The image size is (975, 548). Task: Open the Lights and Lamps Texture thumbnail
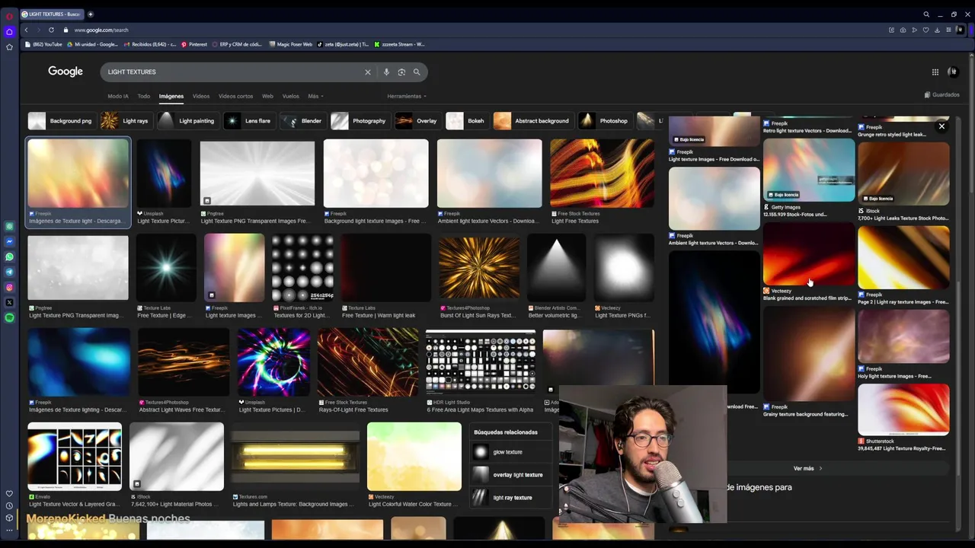point(295,457)
